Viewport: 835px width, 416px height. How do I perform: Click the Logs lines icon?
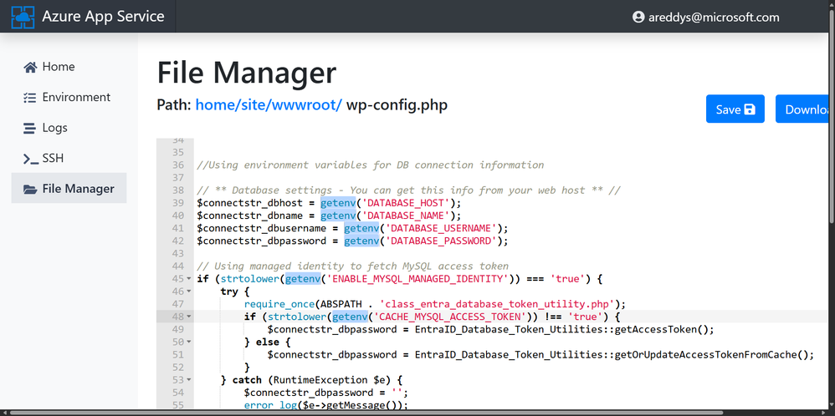(x=30, y=128)
